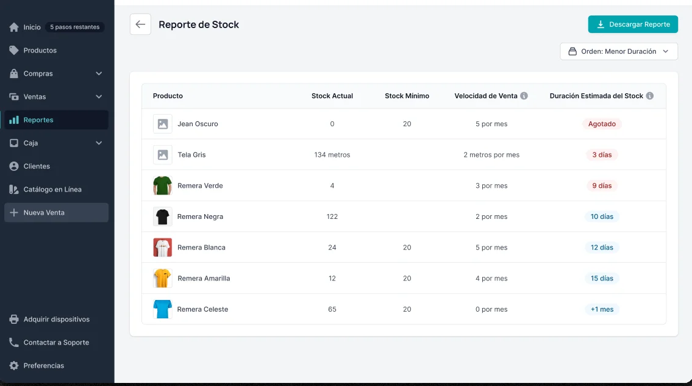Click the Clientes person icon
The image size is (692, 386).
pos(14,166)
